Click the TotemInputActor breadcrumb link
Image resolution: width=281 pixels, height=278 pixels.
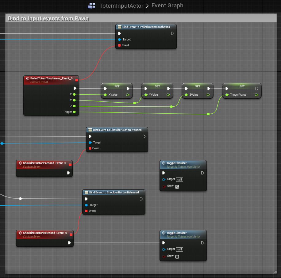tap(121, 6)
